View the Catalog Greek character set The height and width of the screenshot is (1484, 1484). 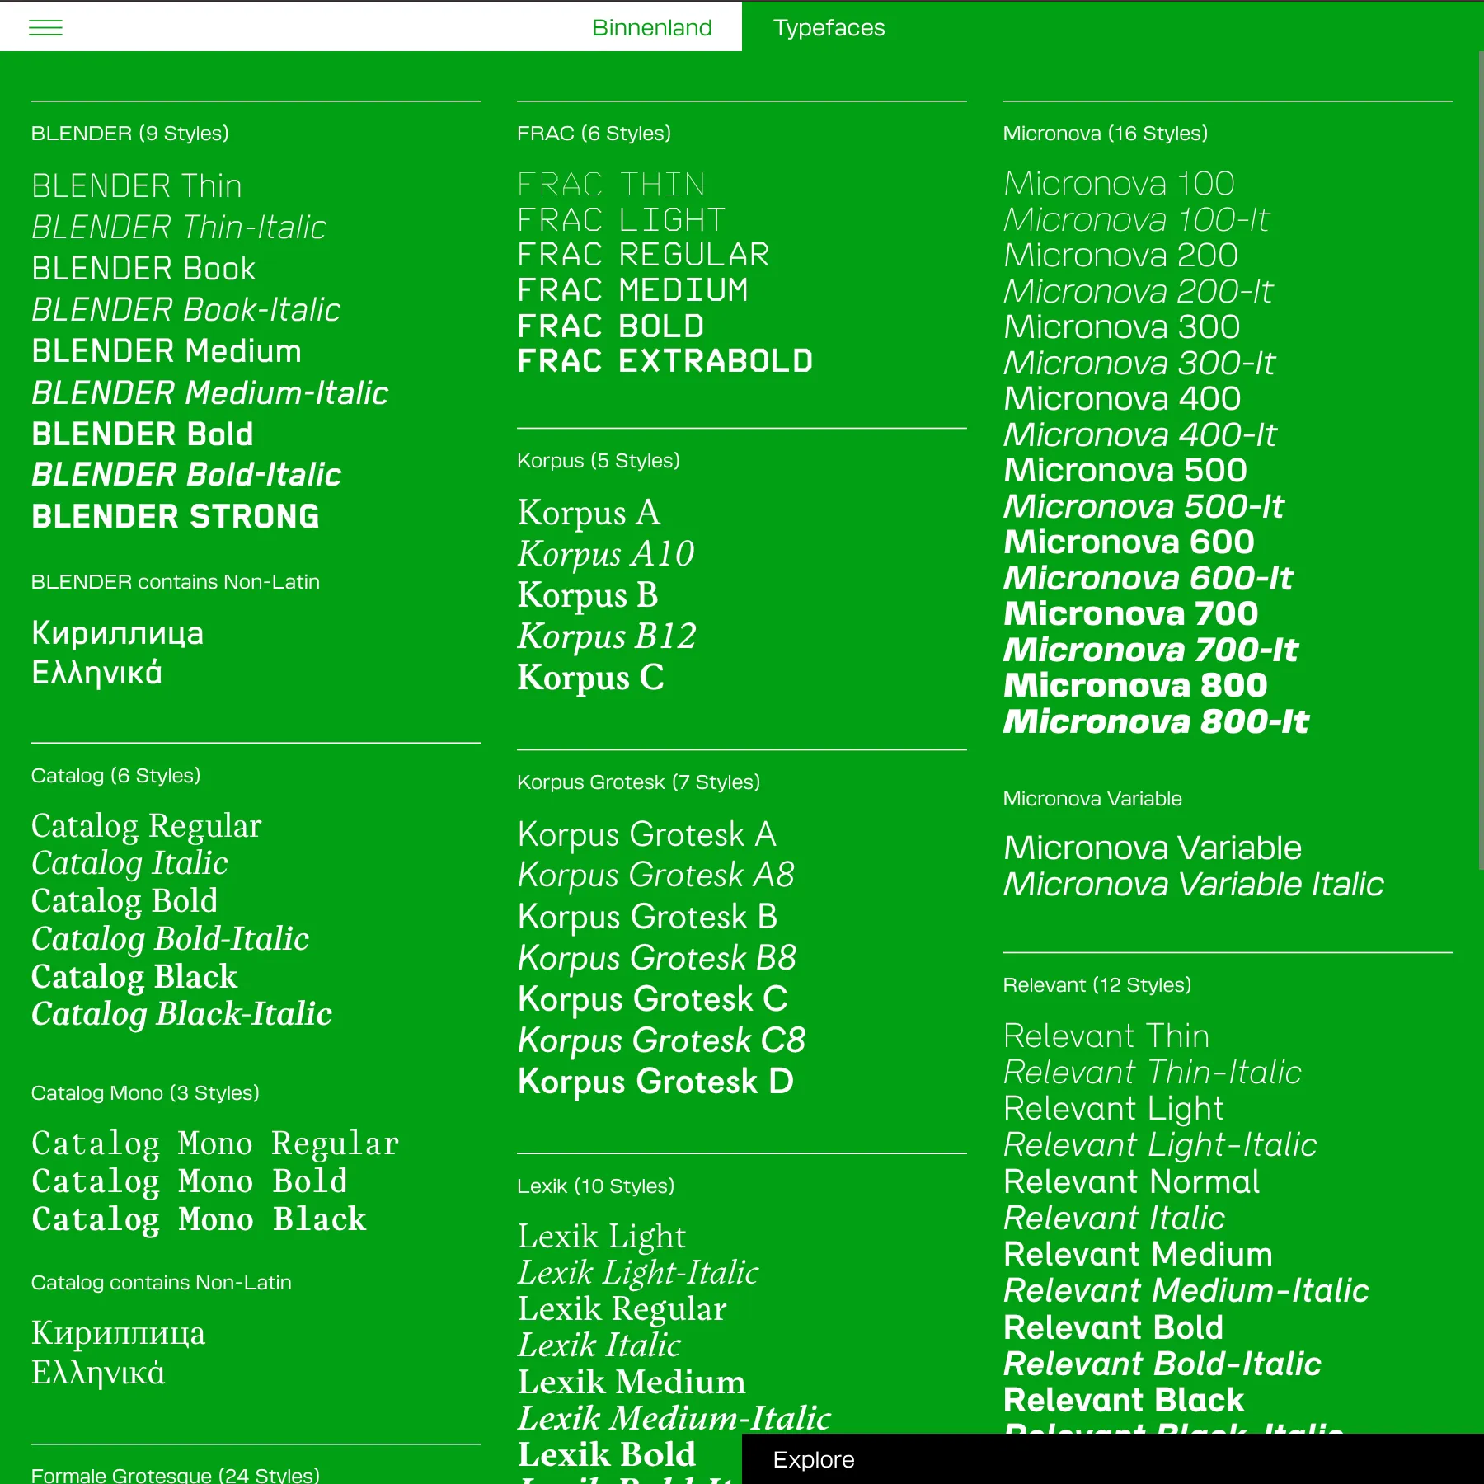[96, 1371]
